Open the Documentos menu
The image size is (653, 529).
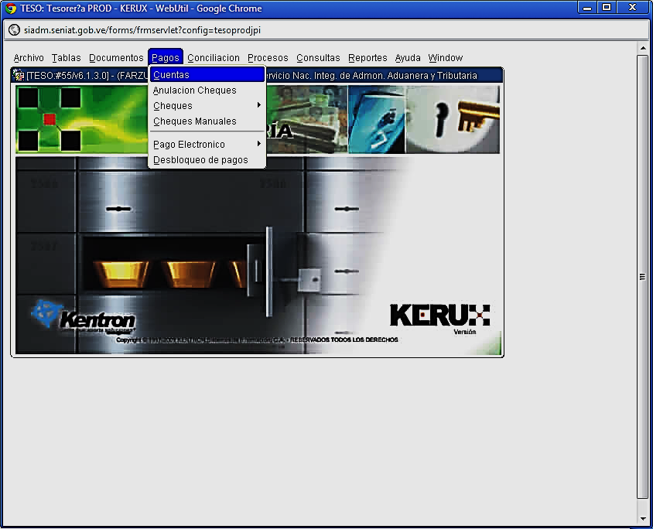[116, 57]
